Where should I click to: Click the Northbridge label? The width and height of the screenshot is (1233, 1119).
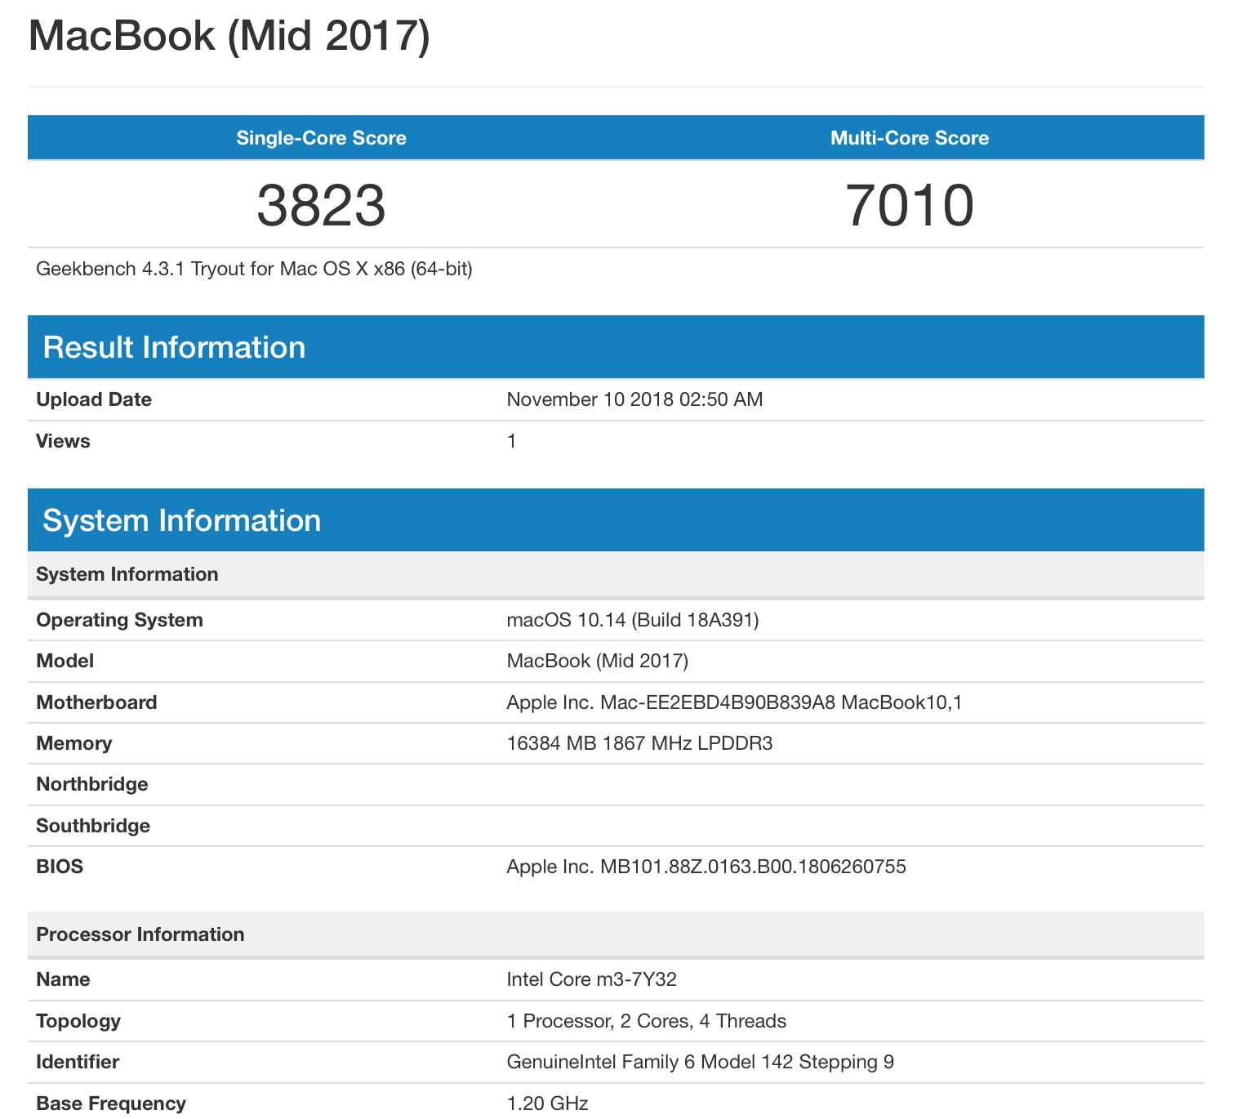coord(92,784)
